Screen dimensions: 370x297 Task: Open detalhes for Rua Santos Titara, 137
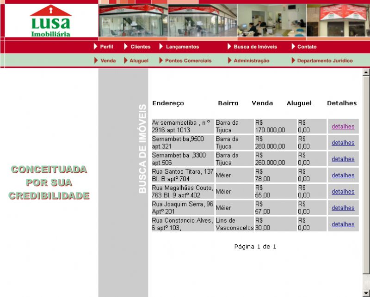click(x=343, y=175)
